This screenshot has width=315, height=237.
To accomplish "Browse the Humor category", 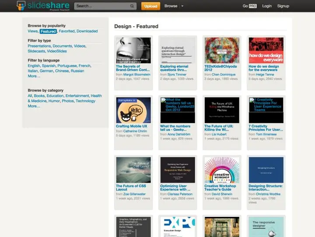I will coord(54,101).
